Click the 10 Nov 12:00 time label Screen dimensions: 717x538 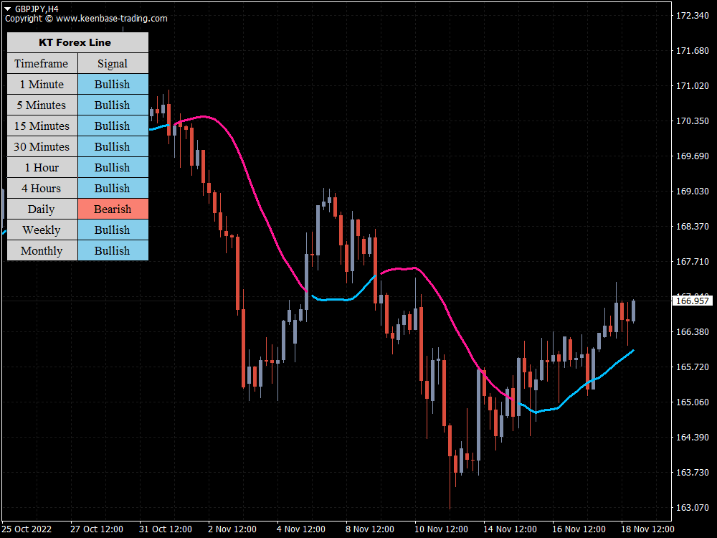pyautogui.click(x=441, y=529)
